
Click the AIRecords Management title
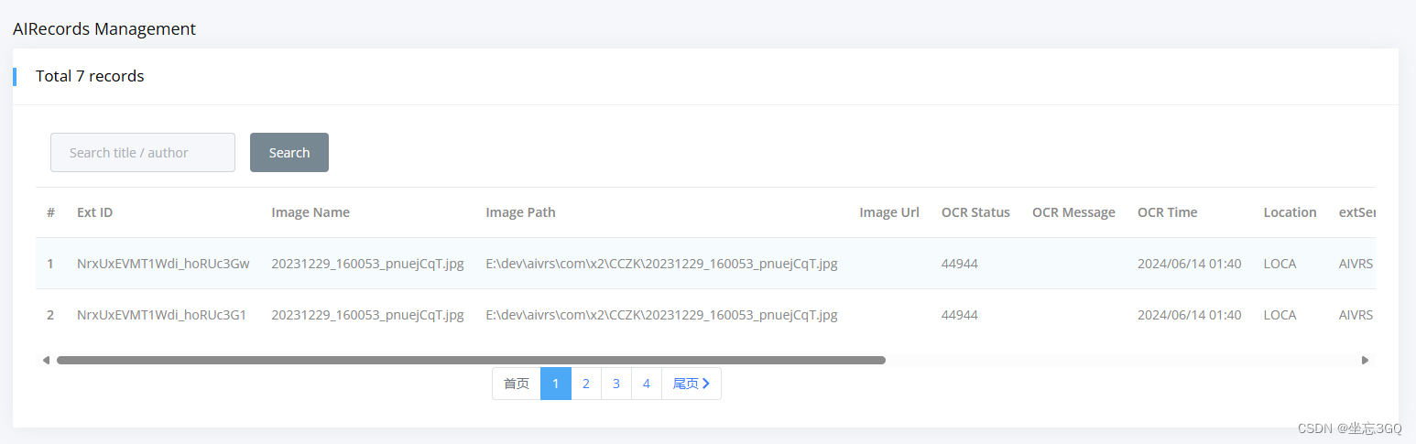tap(104, 29)
